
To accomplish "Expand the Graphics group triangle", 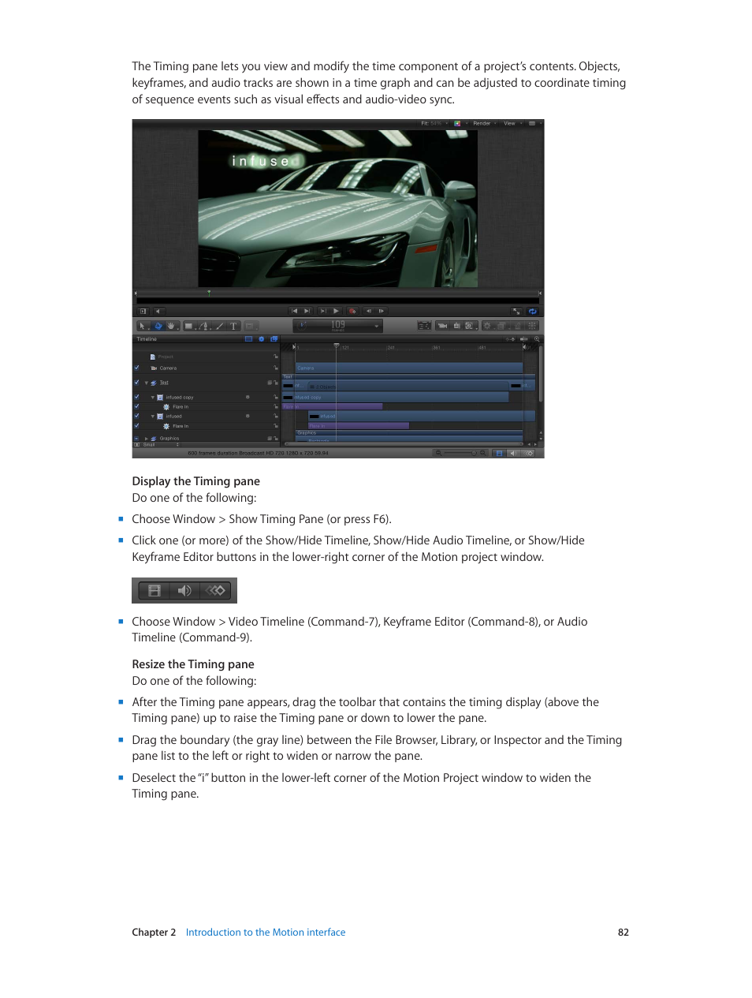I will click(146, 439).
